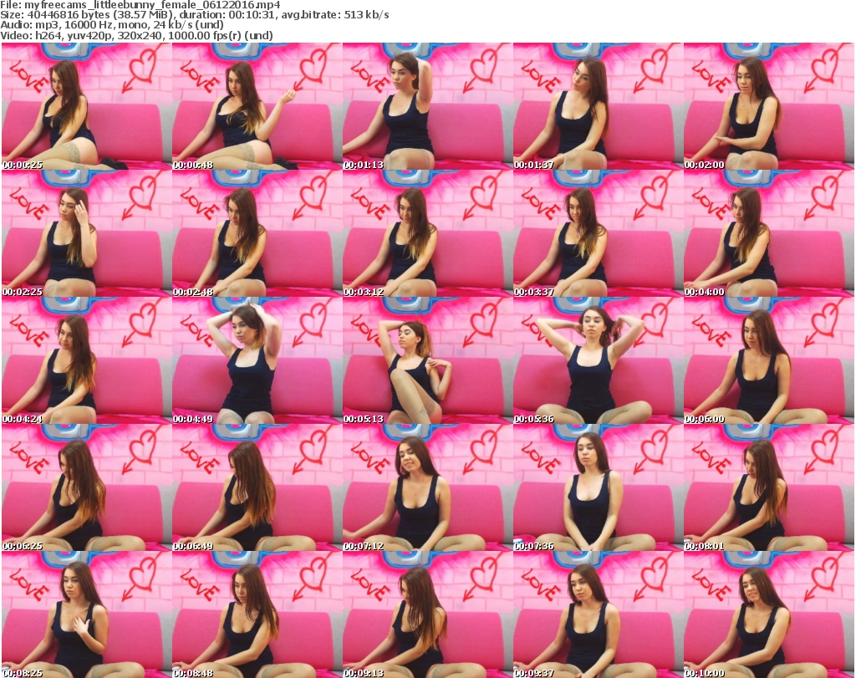Select the thumbnail at 00:01:13
The height and width of the screenshot is (678, 856).
pos(427,106)
